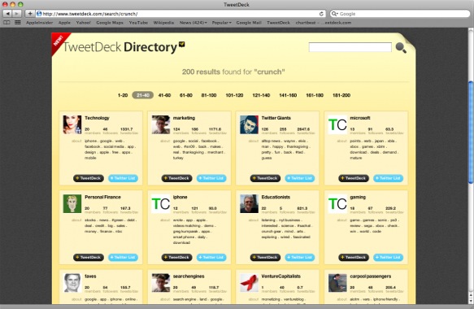
Task: Click the red ribbon VentureCapitalists avatar
Action: coord(249,283)
